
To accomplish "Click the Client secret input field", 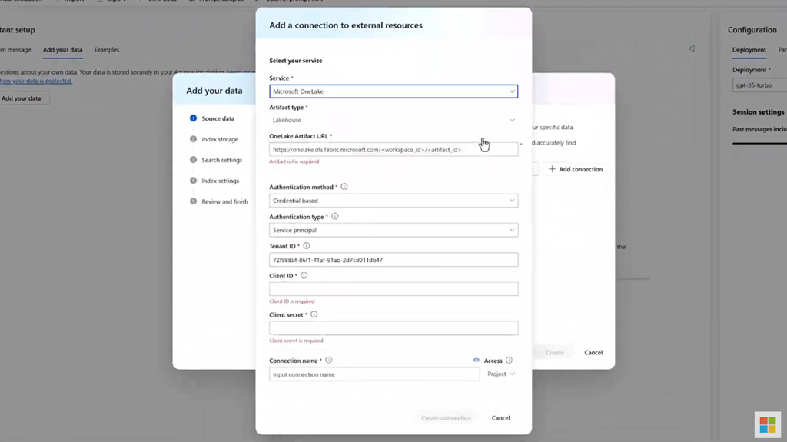I will pos(393,328).
